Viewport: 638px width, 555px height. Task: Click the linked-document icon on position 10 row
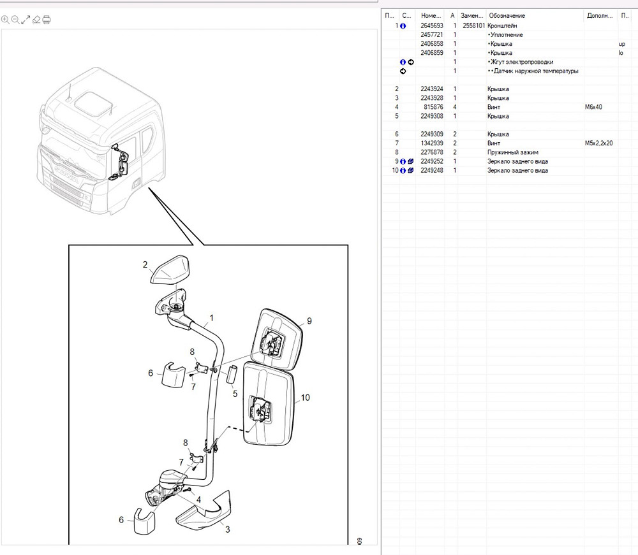point(411,171)
